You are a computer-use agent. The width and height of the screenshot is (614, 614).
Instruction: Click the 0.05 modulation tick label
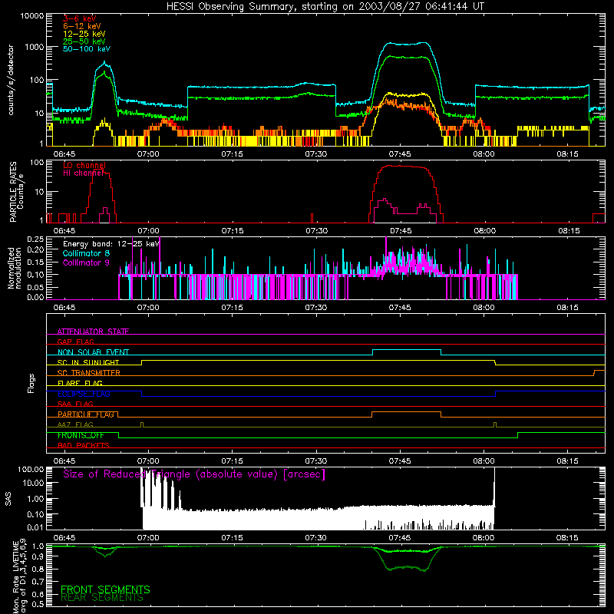click(35, 287)
